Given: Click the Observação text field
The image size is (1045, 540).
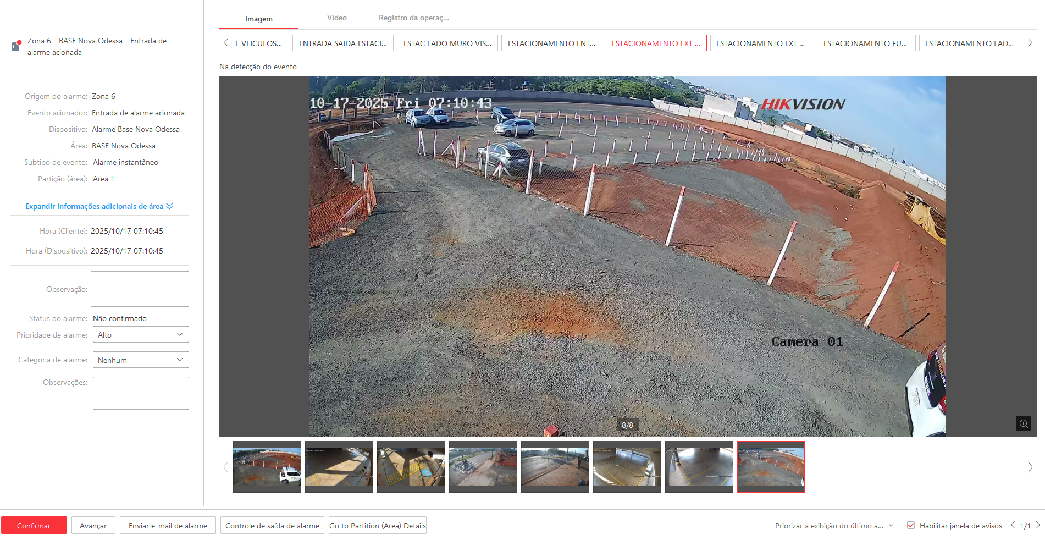Looking at the screenshot, I should pos(140,289).
